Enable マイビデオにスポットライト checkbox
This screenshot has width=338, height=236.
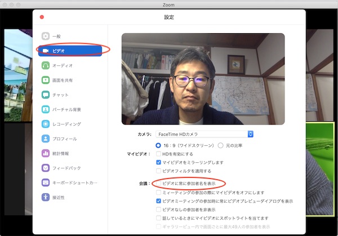pos(158,218)
